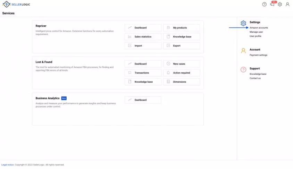Click the gear settings icon in header
The width and height of the screenshot is (293, 169).
(x=280, y=4)
